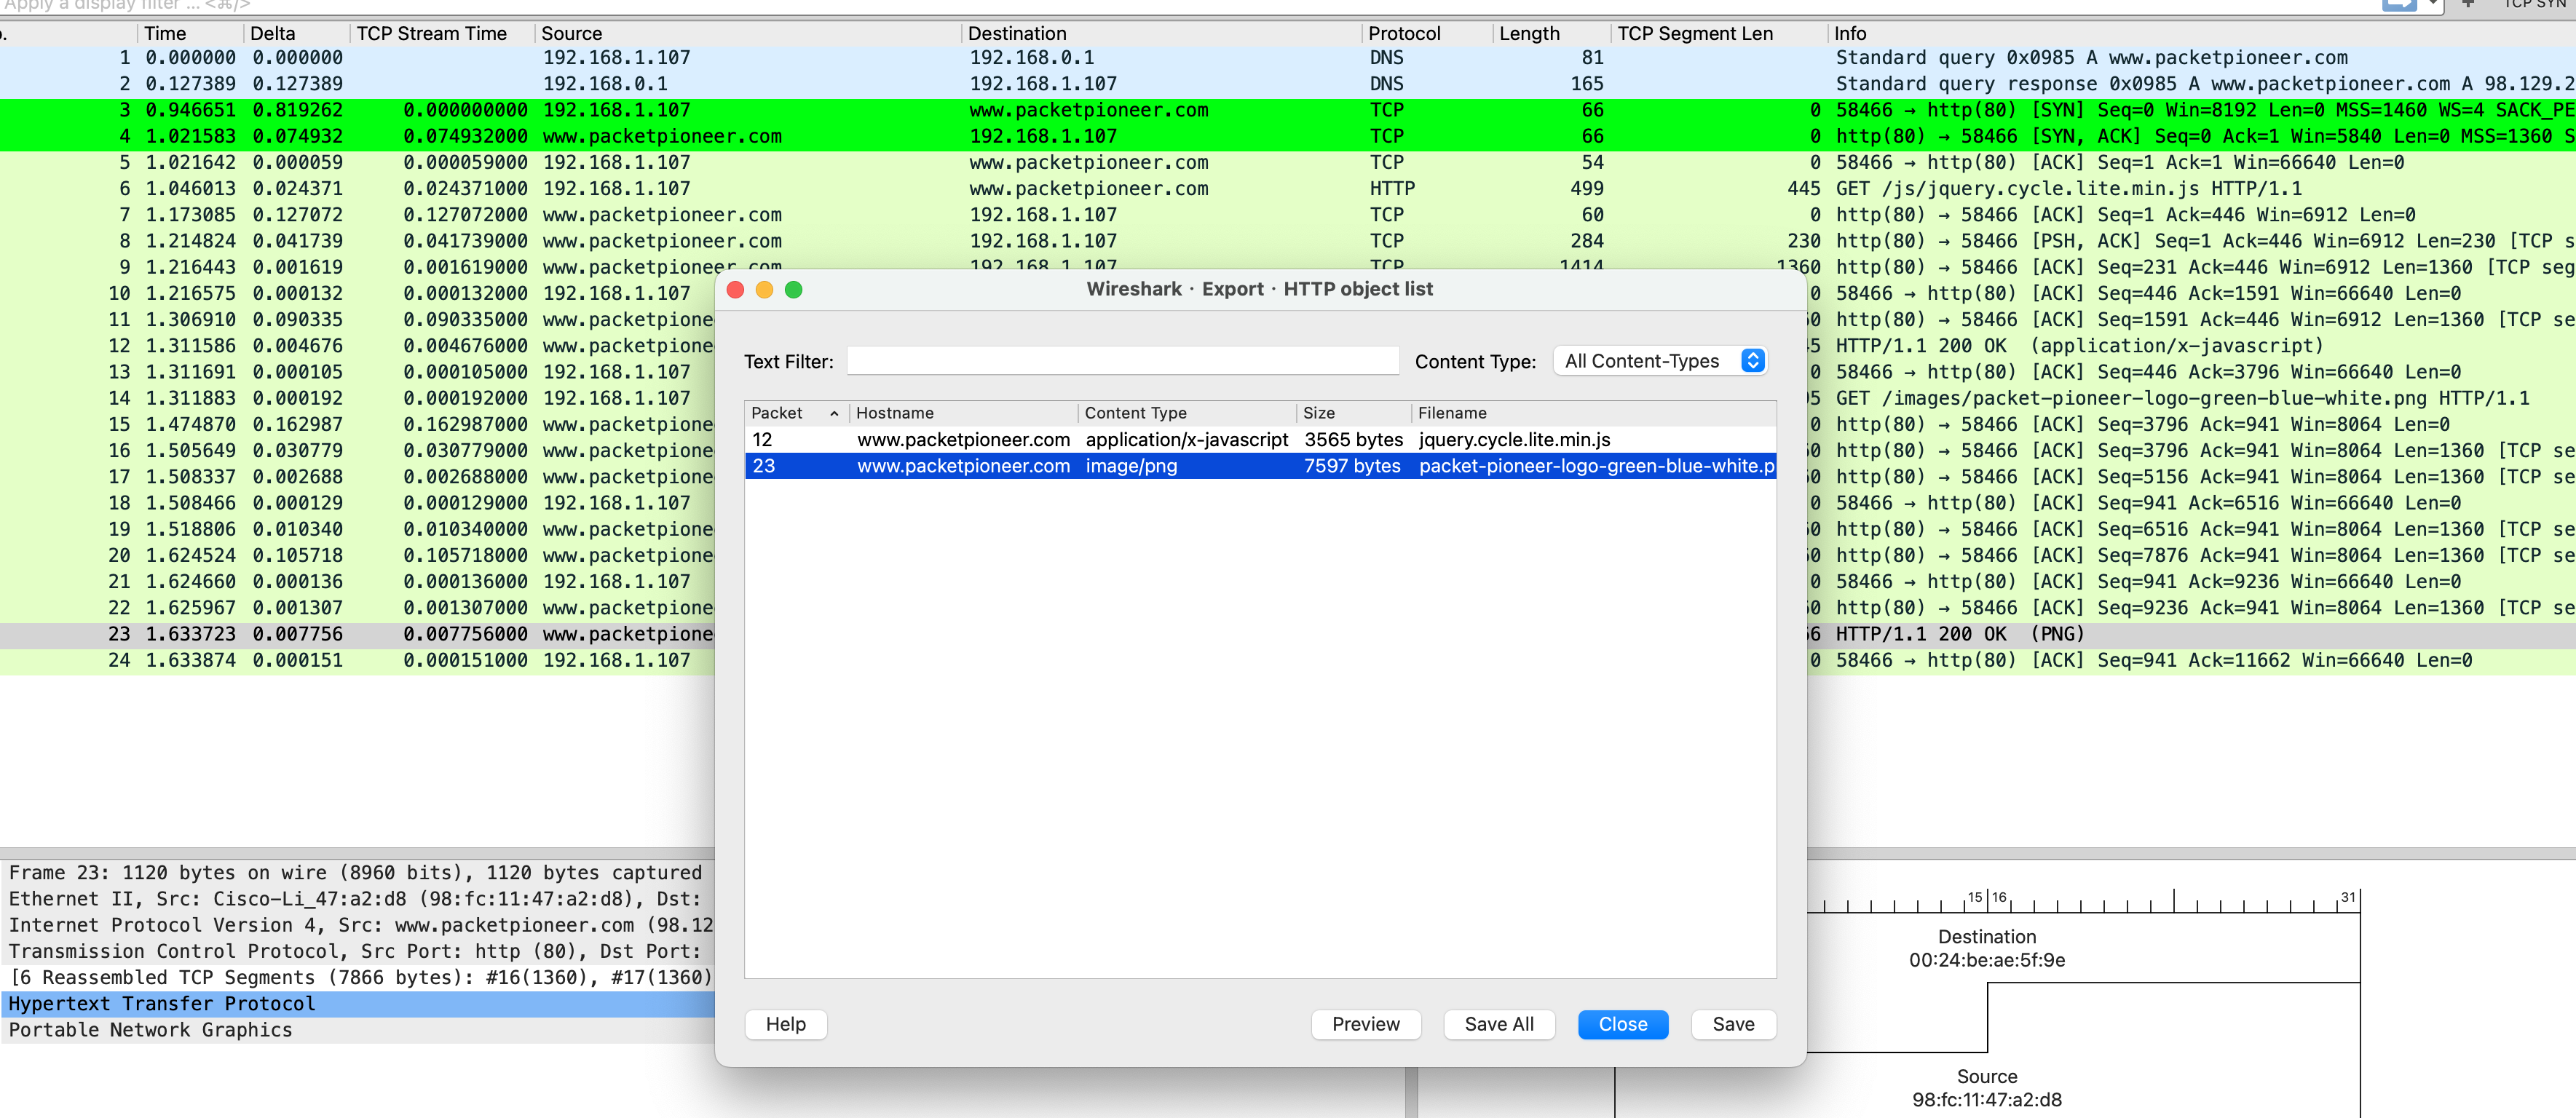Close the HTTP object list dialog
Image resolution: width=2576 pixels, height=1118 pixels.
click(x=1622, y=1024)
